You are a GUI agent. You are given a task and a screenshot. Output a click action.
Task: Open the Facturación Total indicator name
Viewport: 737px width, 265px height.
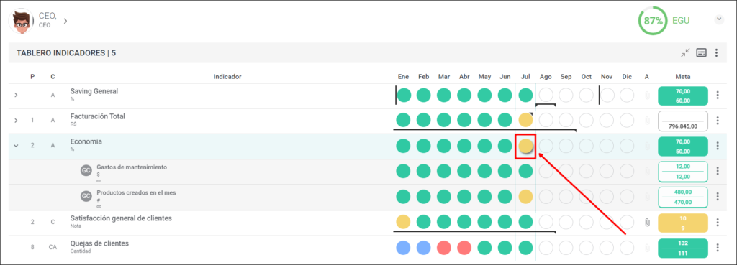[x=98, y=116]
